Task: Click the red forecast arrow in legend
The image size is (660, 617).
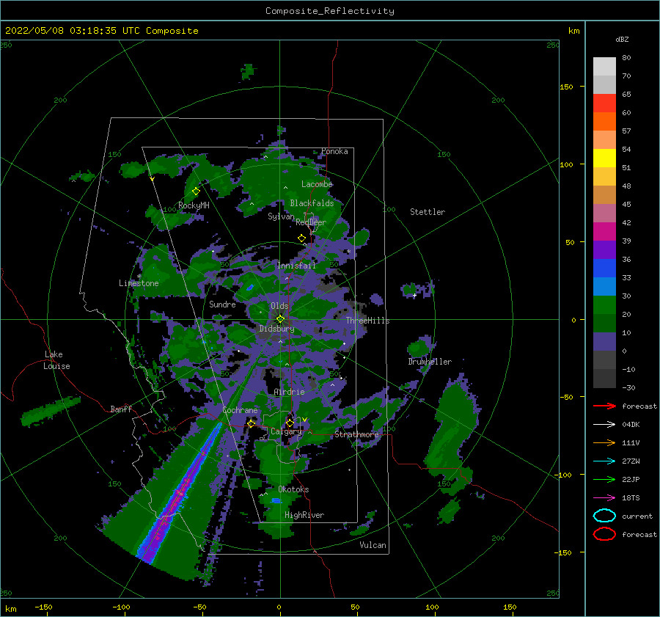Action: tap(604, 406)
